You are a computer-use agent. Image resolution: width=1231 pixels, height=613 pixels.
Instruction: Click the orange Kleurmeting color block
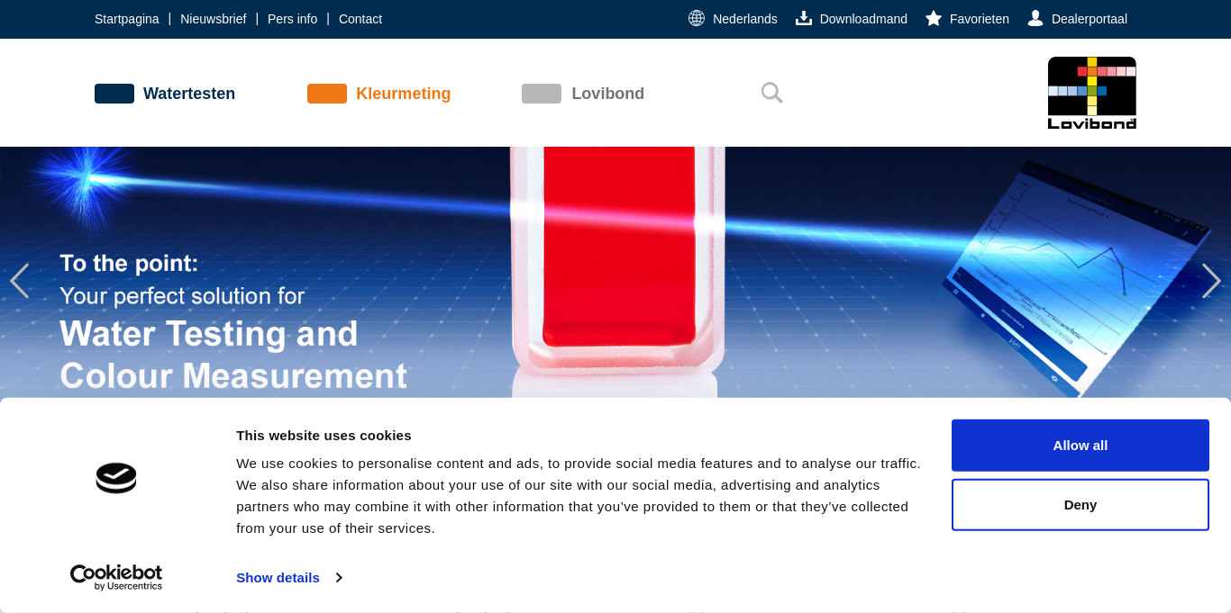326,94
